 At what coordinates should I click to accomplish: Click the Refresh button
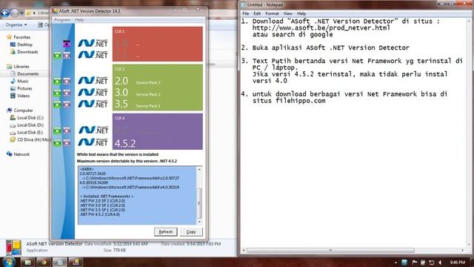tap(166, 232)
